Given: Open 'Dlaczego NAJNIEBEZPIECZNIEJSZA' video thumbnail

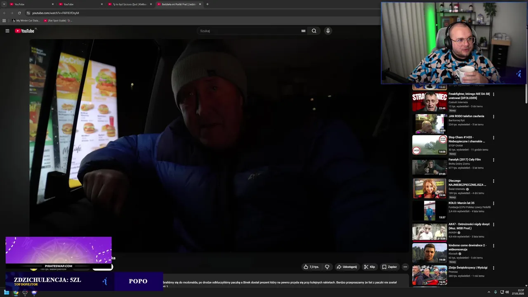Looking at the screenshot, I should coord(429,188).
